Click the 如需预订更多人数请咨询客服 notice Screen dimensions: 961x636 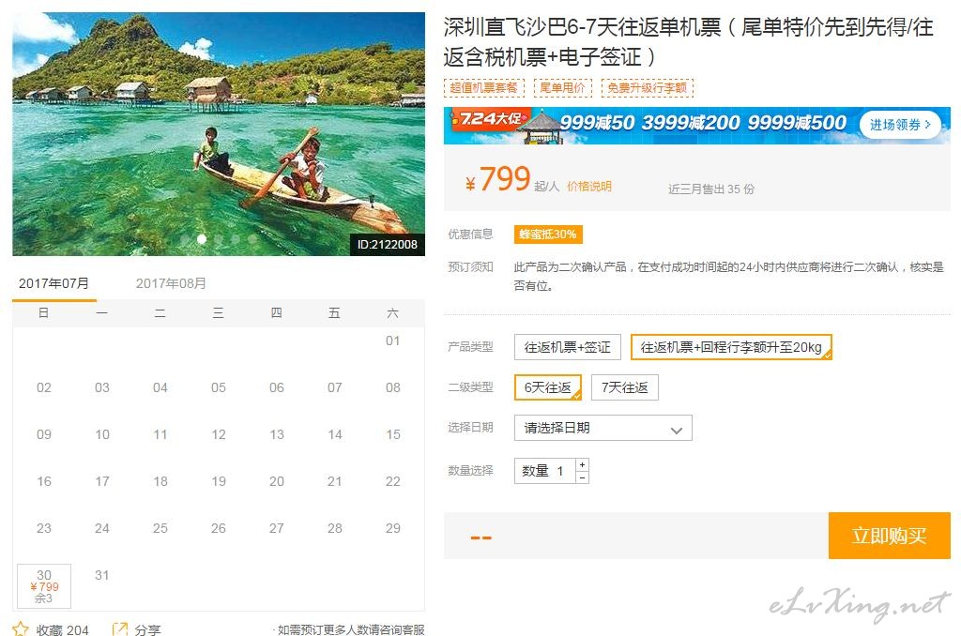pyautogui.click(x=350, y=629)
